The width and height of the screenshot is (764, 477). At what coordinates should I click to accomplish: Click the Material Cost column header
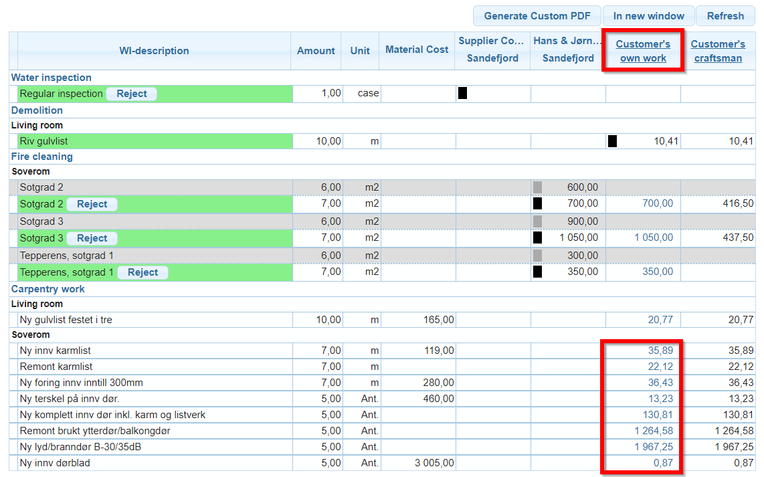(417, 50)
